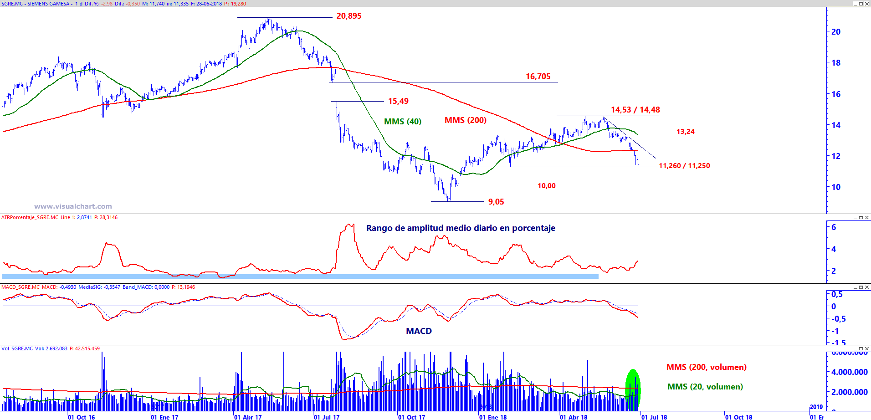This screenshot has height=420, width=871.
Task: Click the 01-Jul-17 date axis marker
Action: coord(327,417)
